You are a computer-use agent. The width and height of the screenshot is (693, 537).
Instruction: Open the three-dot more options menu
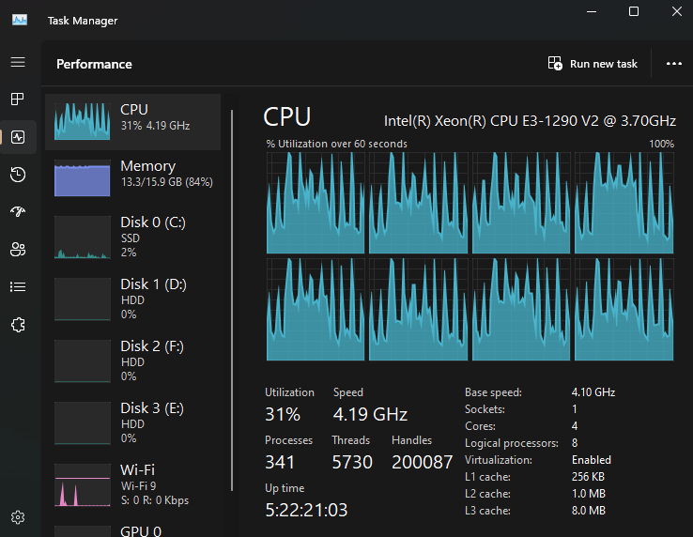(x=673, y=64)
